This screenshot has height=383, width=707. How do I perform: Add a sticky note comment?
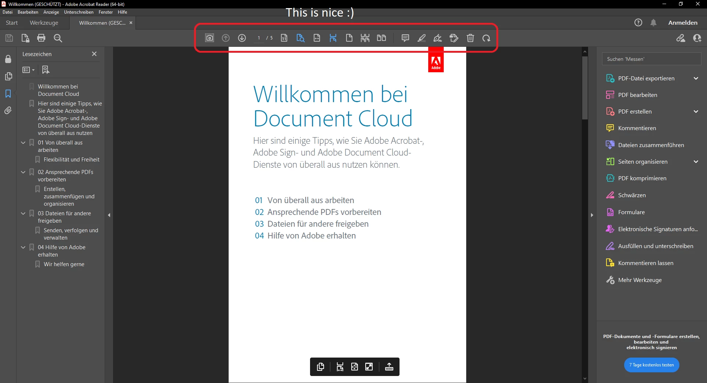tap(405, 38)
